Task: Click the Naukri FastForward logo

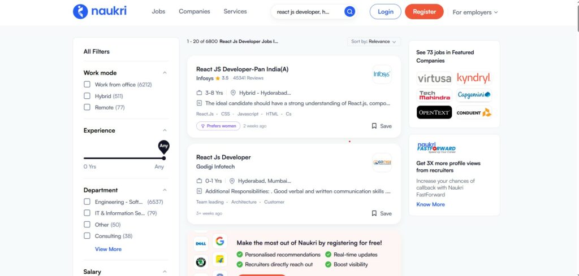Action: click(436, 148)
